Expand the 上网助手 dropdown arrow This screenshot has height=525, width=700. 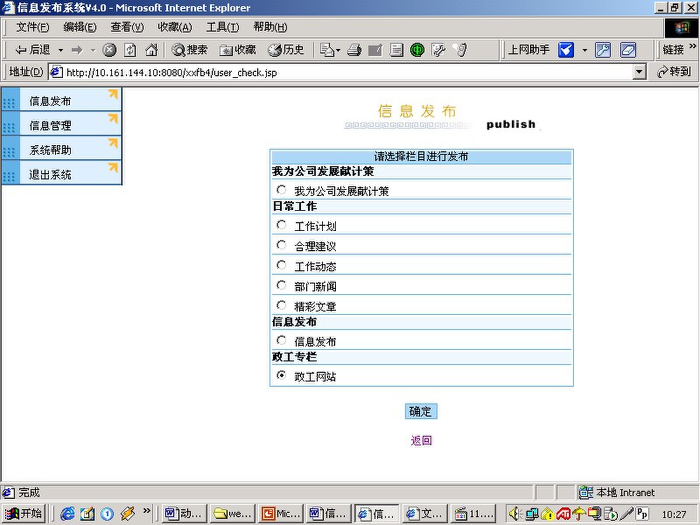[x=584, y=50]
